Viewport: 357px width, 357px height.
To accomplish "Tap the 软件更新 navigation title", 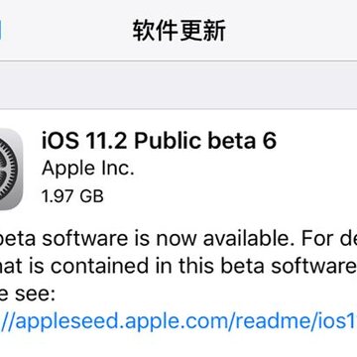I will click(x=179, y=31).
